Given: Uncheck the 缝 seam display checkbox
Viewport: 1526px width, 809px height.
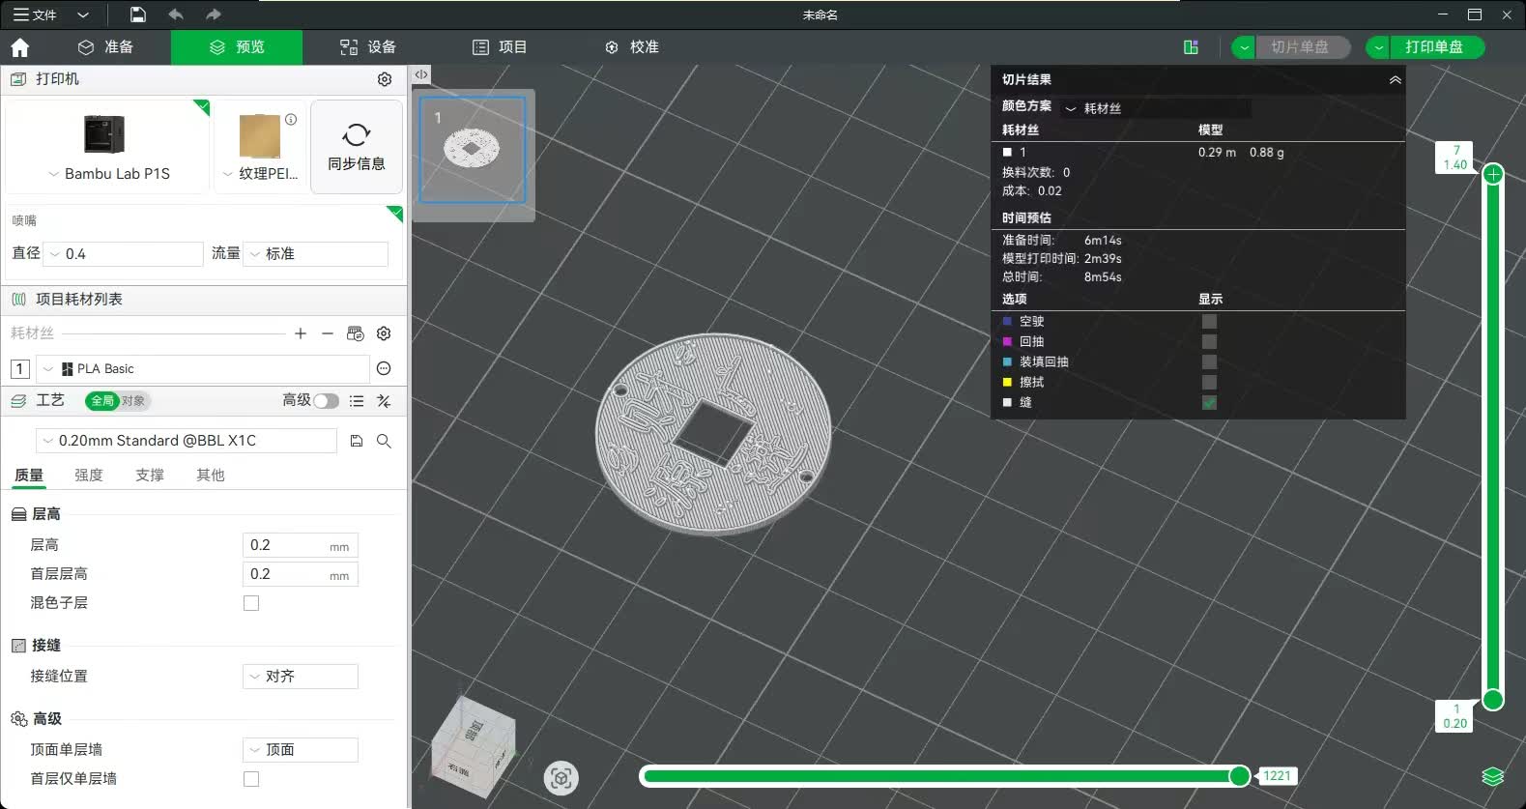Looking at the screenshot, I should 1209,403.
